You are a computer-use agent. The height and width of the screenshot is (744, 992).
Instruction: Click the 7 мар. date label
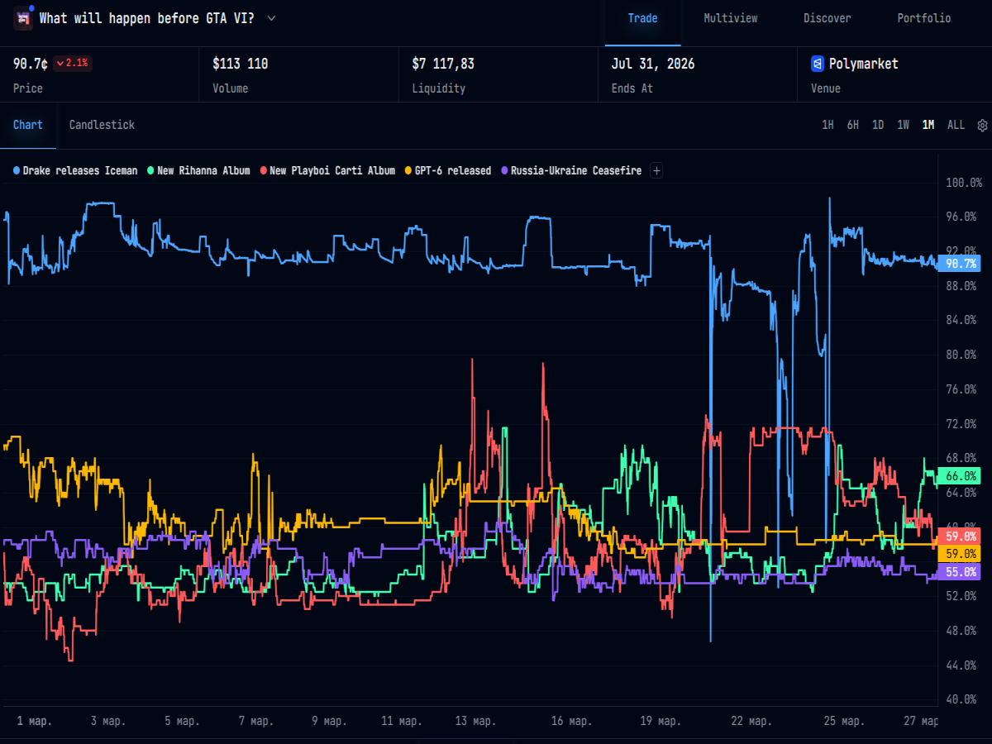[x=256, y=721]
